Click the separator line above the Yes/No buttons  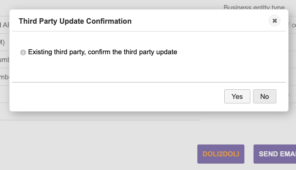click(x=149, y=82)
